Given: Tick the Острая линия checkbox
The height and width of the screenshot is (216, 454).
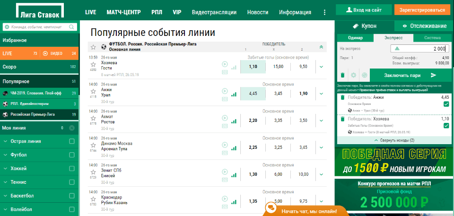Looking at the screenshot, I should coord(72,141).
